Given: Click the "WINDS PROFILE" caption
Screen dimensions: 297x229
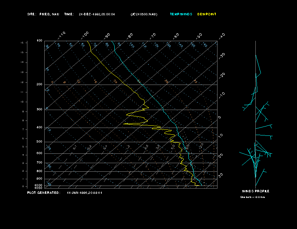Looking at the screenshot, I should [255, 191].
